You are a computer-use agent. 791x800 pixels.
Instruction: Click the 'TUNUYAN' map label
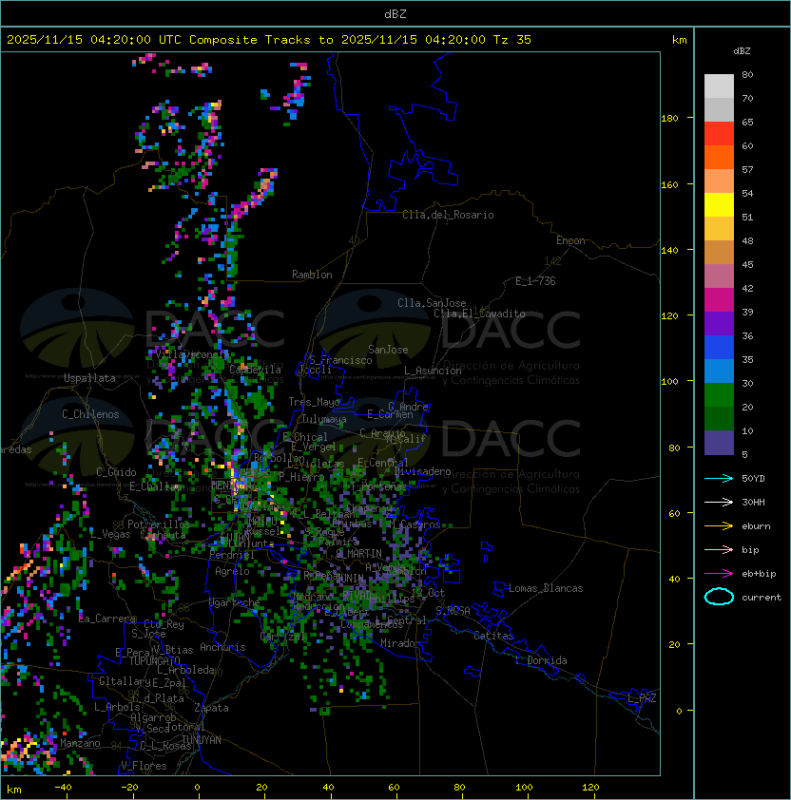point(202,740)
